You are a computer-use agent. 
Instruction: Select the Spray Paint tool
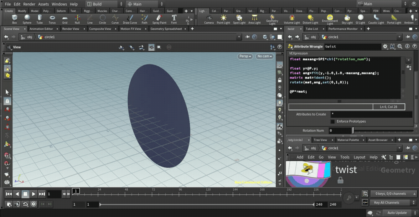(x=159, y=19)
